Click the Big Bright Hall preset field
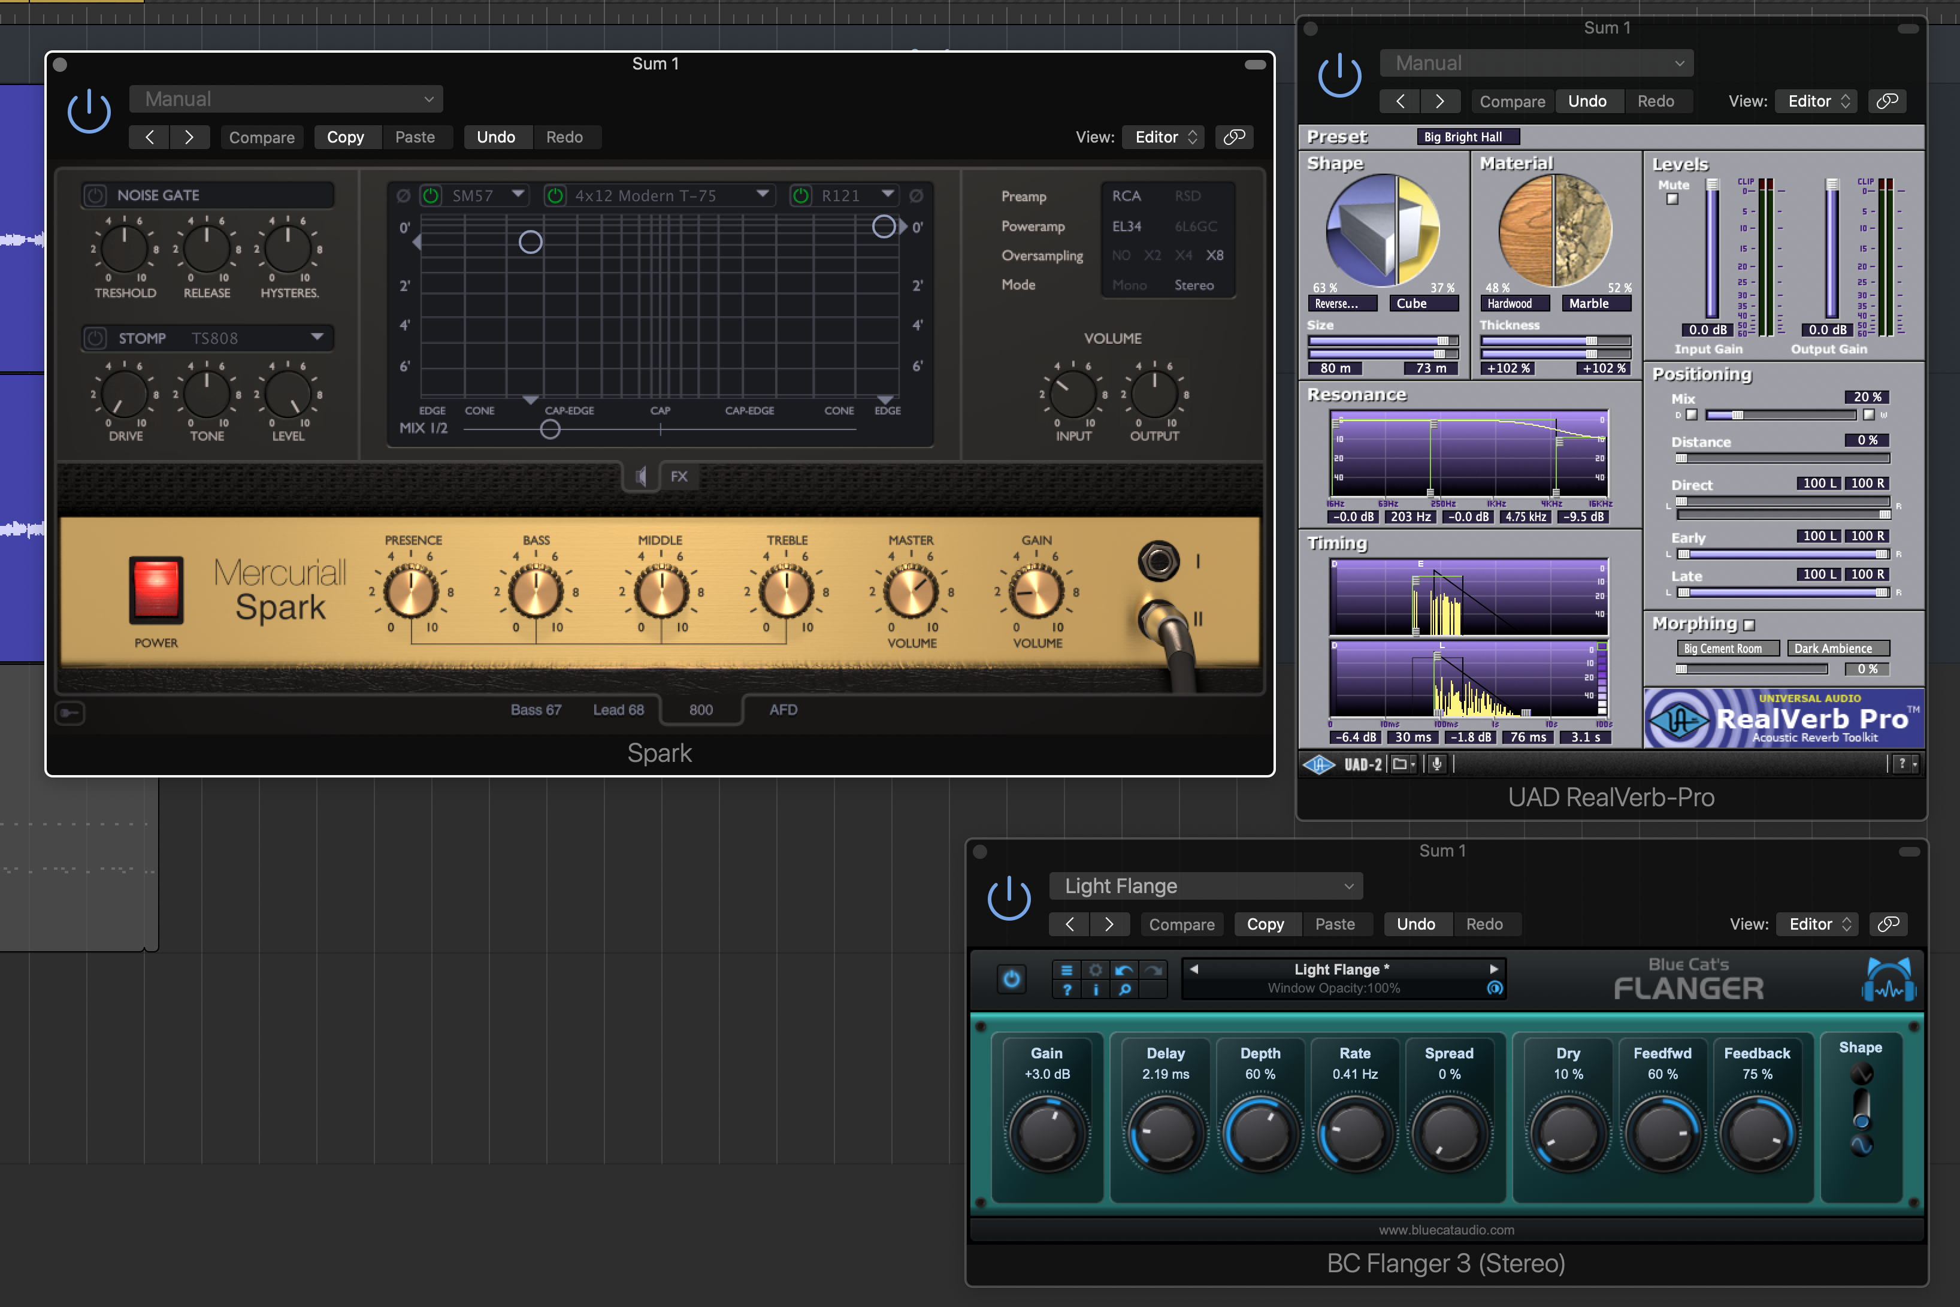 (x=1468, y=137)
